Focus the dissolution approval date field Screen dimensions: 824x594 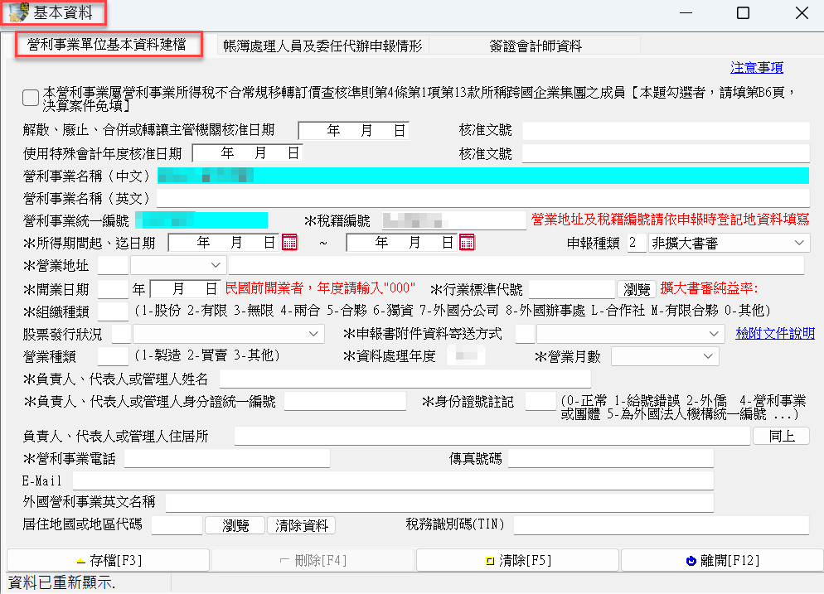[x=354, y=130]
